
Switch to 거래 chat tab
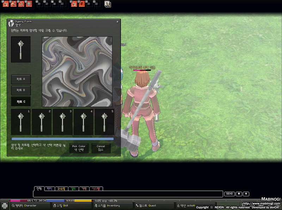coord(84,188)
